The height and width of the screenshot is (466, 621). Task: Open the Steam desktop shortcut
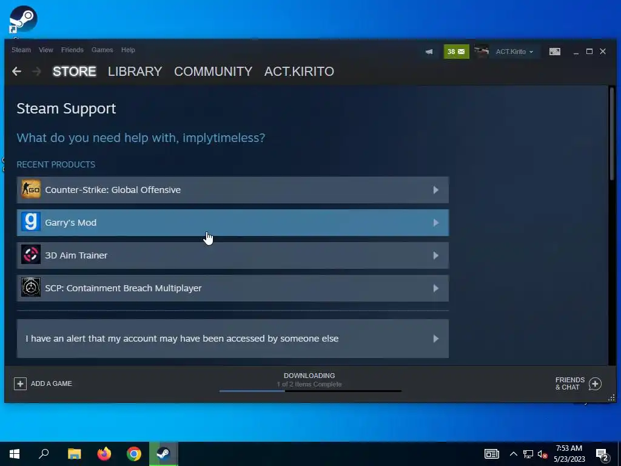pos(23,19)
